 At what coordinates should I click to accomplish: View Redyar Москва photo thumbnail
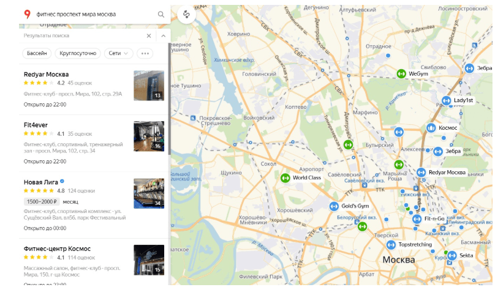coord(149,85)
